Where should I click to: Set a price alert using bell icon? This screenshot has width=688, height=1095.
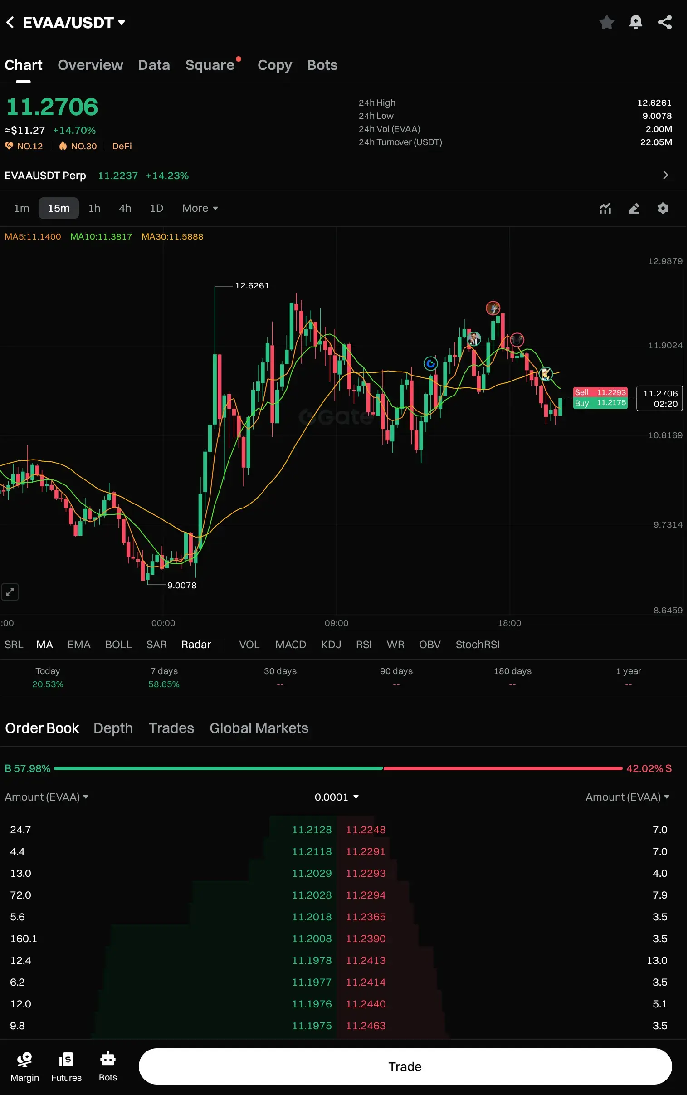pyautogui.click(x=636, y=22)
